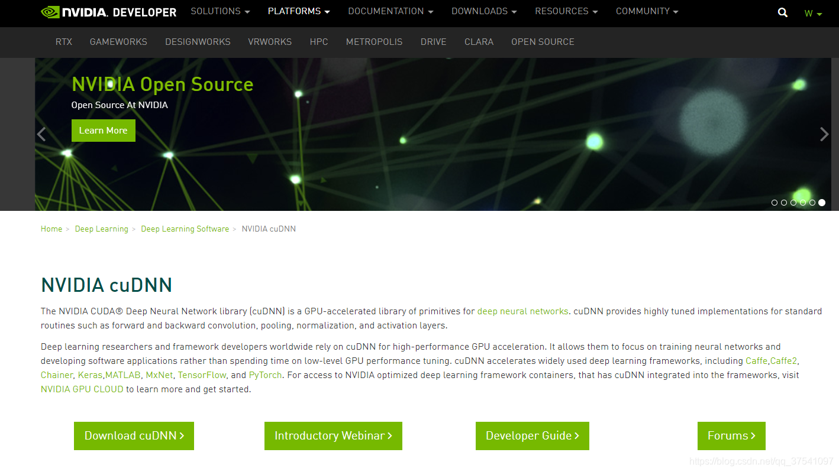Open the RTX platform tab
The width and height of the screenshot is (839, 472).
click(x=64, y=42)
